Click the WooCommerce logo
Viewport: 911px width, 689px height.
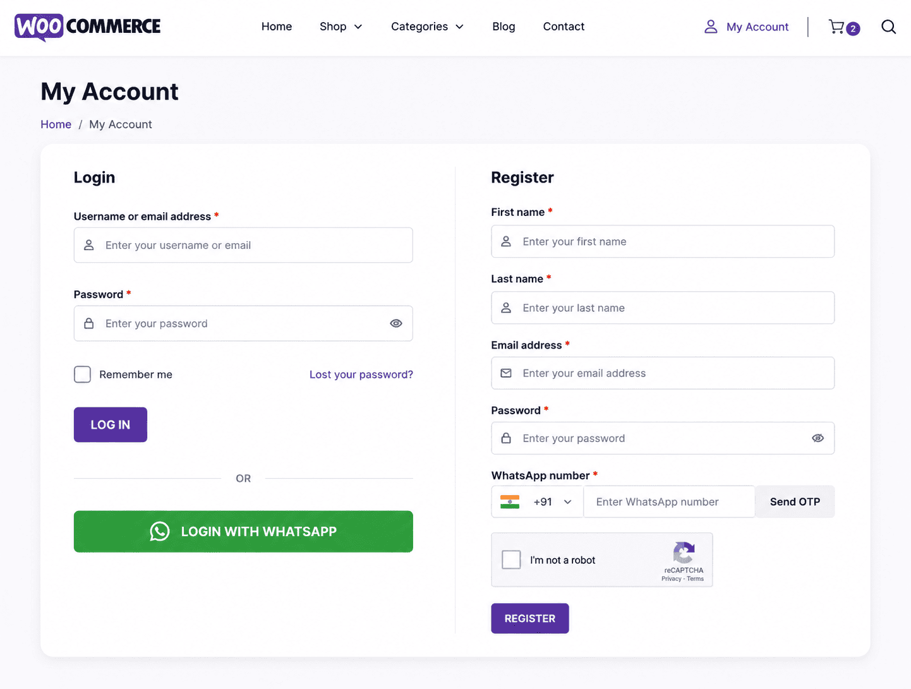click(x=87, y=27)
